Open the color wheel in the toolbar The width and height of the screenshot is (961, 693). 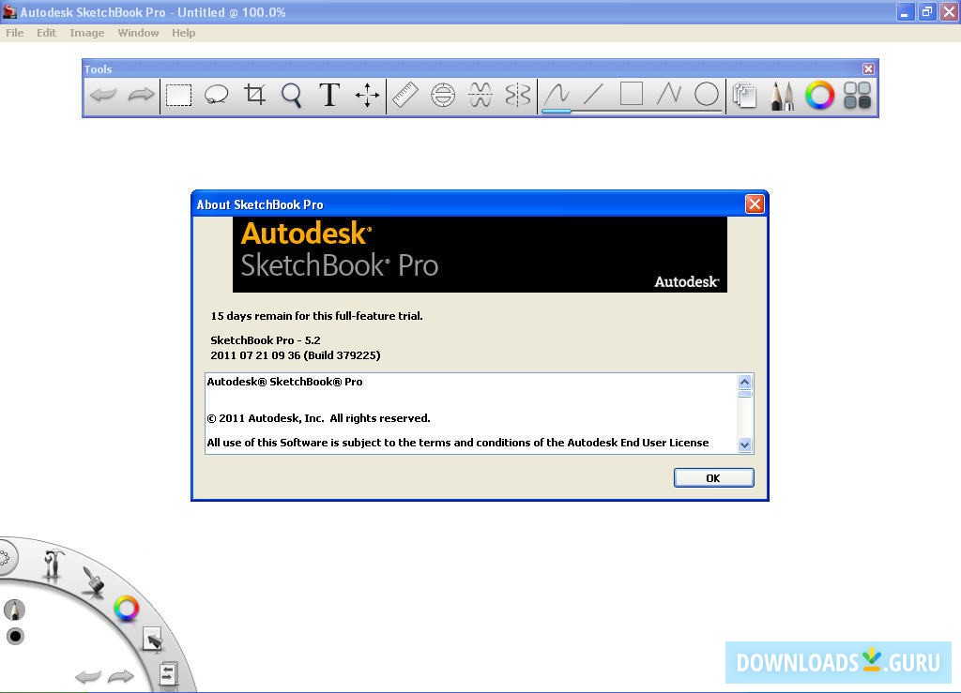[819, 95]
